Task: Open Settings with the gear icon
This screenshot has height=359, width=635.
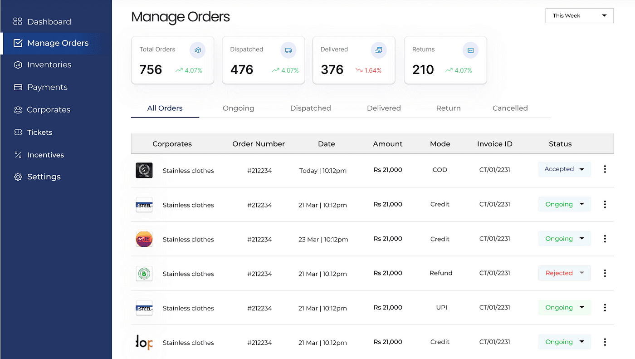Action: 18,177
